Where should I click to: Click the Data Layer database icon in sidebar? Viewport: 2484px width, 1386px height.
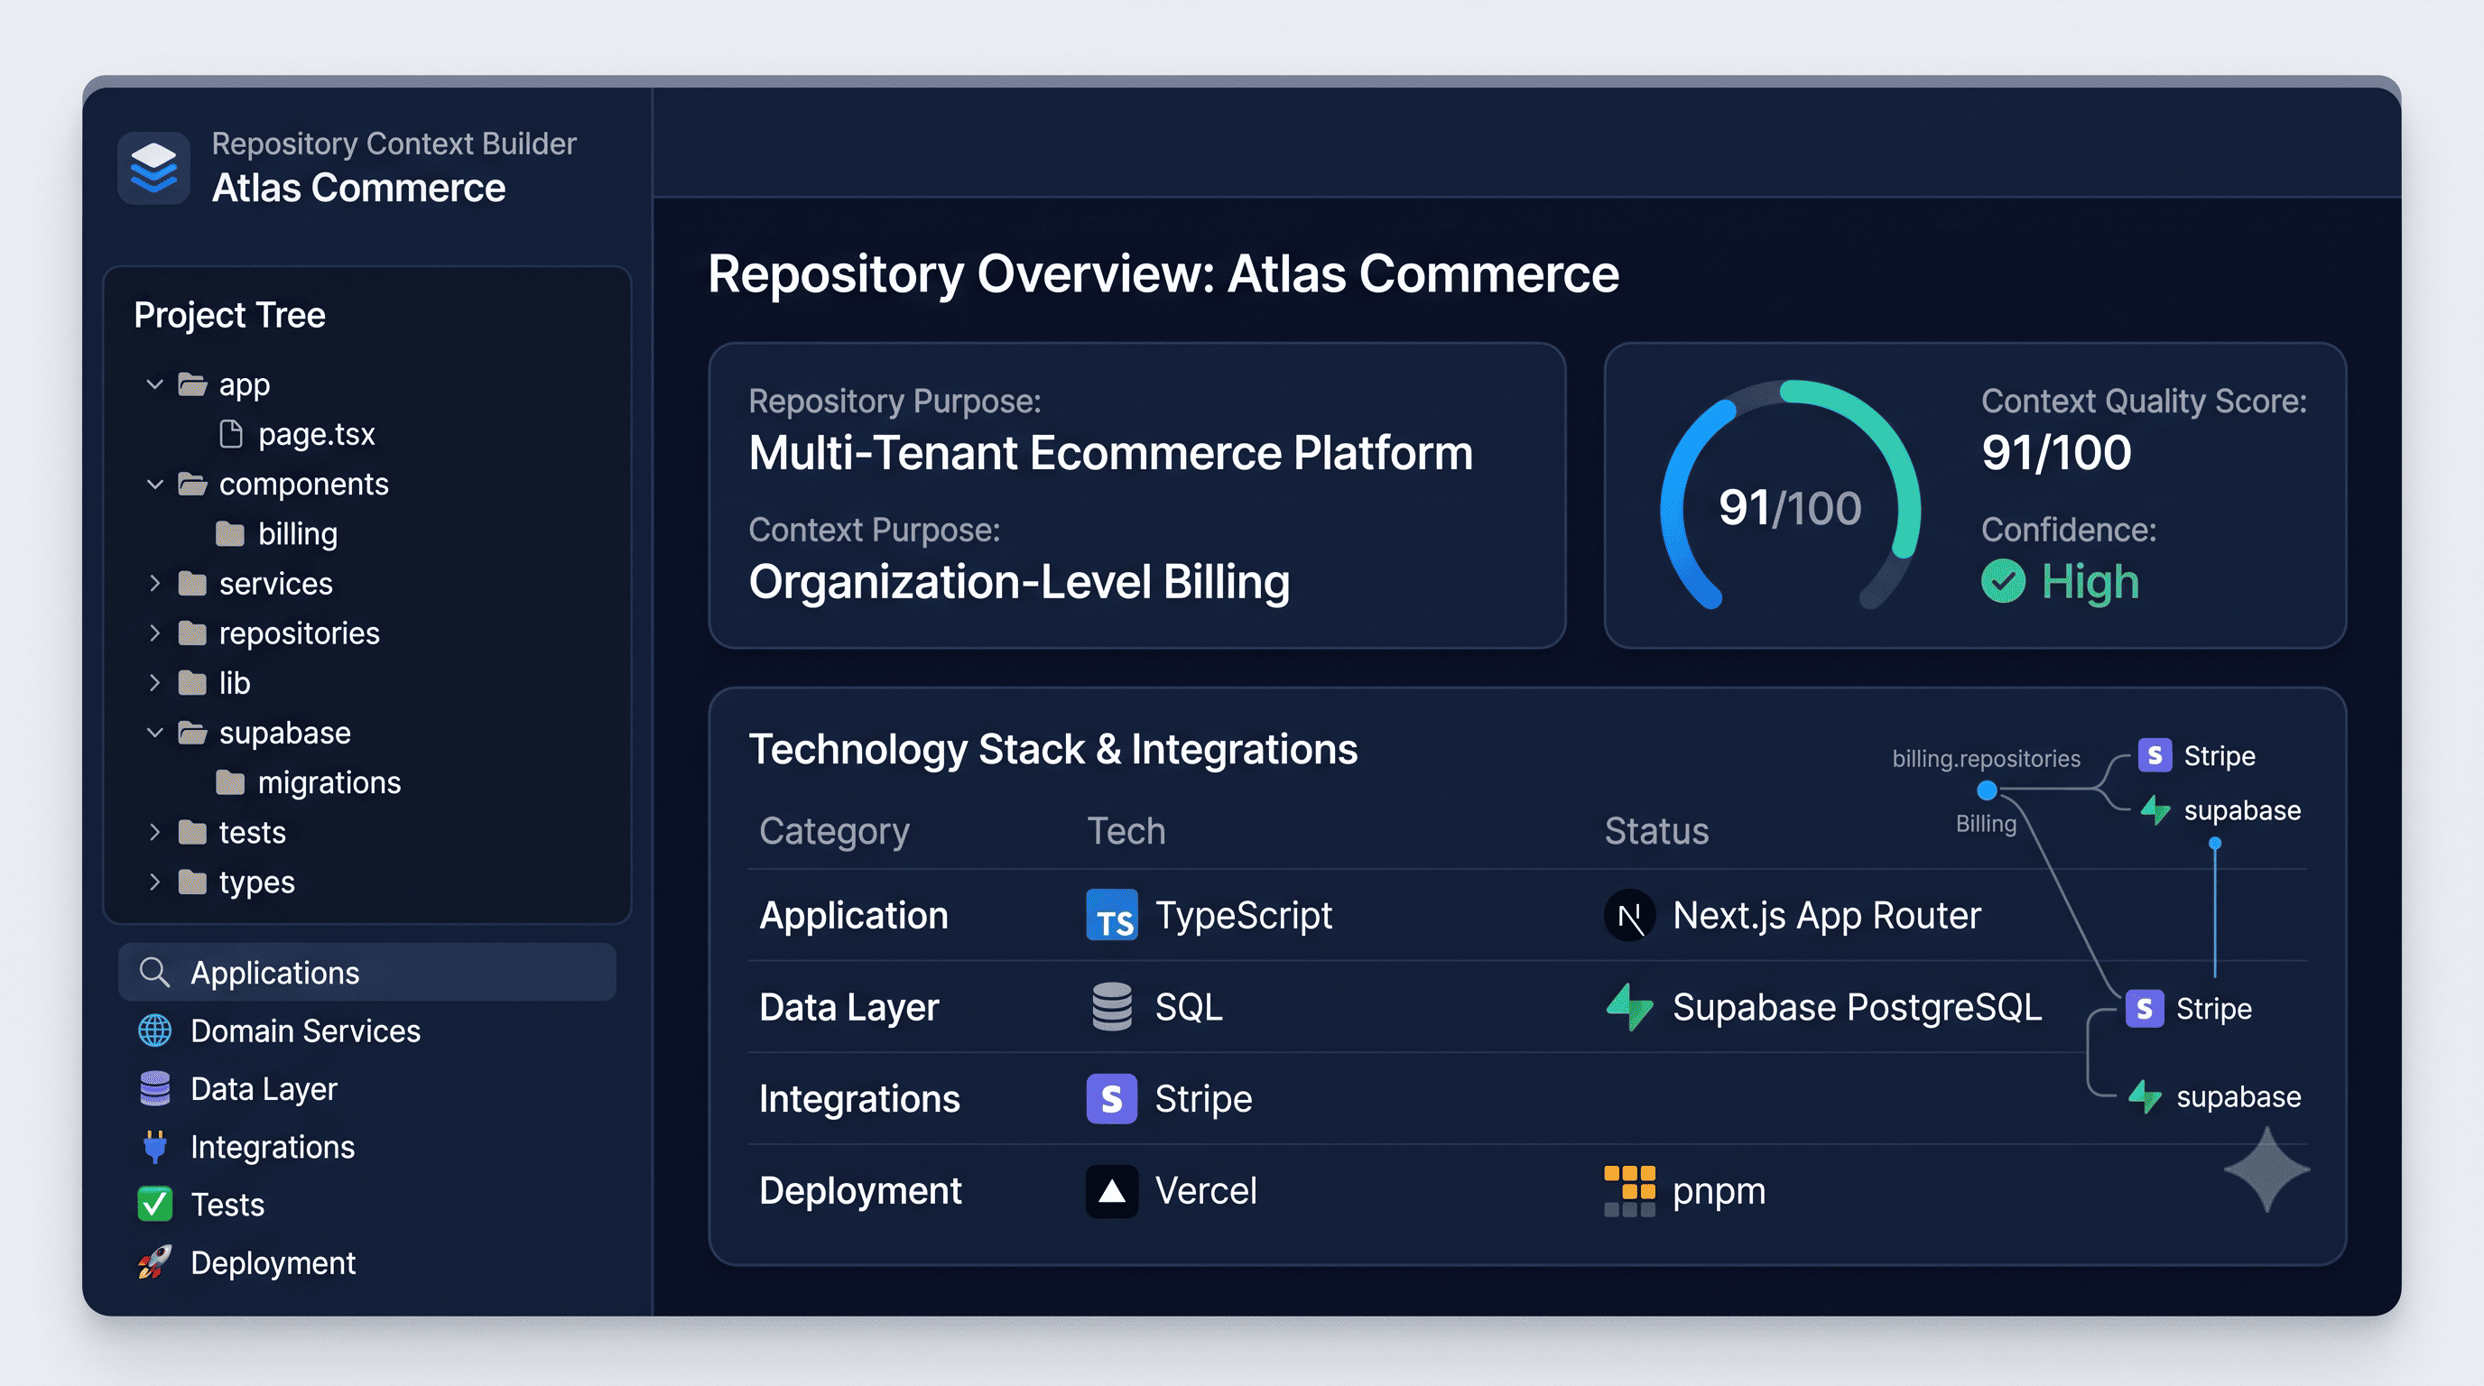pos(154,1088)
